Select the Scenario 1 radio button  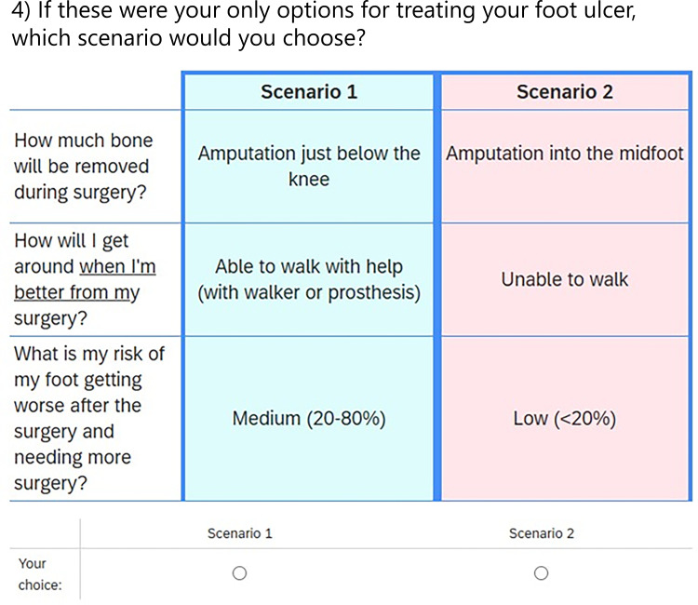[x=239, y=573]
